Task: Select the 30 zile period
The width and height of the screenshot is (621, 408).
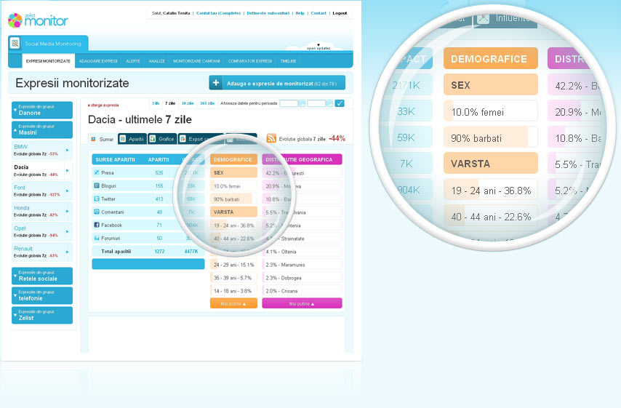Action: (188, 103)
